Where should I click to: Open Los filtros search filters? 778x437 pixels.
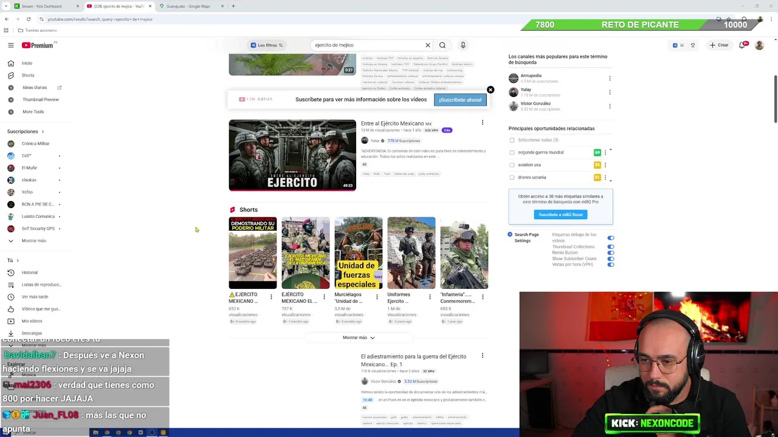click(x=267, y=46)
